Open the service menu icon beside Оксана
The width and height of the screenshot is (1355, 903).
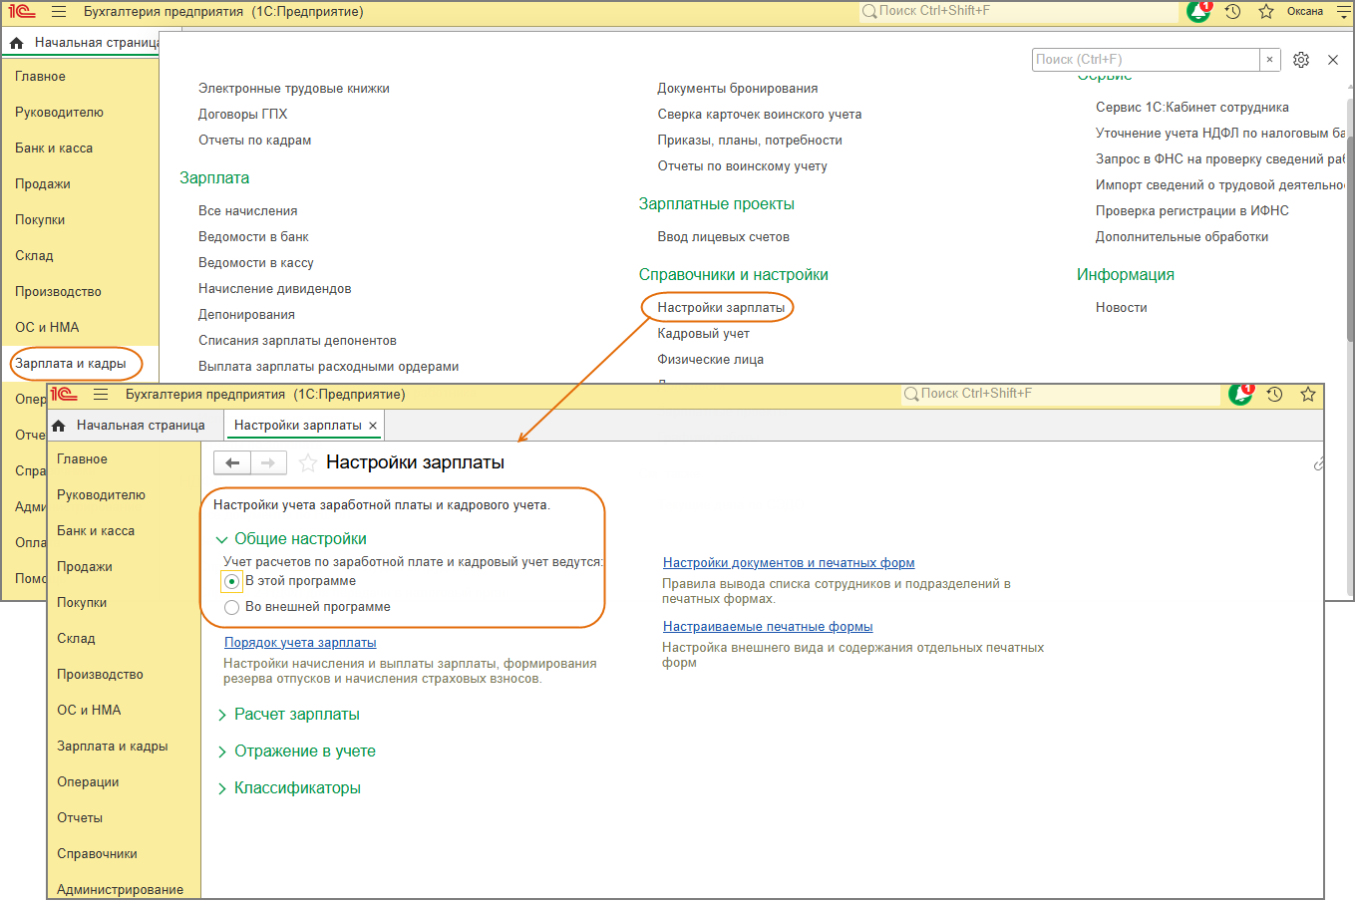pyautogui.click(x=1344, y=12)
